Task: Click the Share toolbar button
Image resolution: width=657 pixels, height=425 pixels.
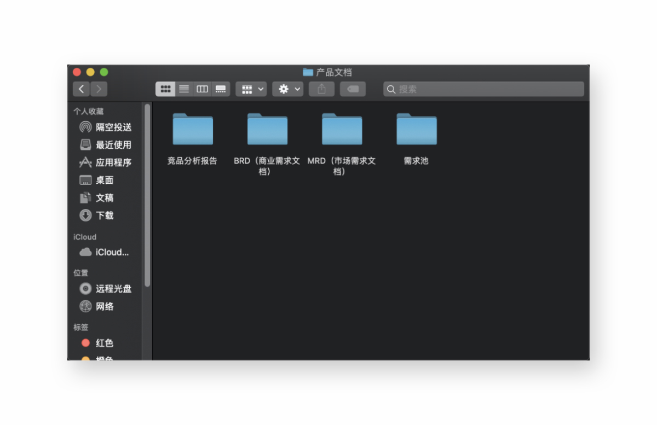Action: (x=321, y=89)
